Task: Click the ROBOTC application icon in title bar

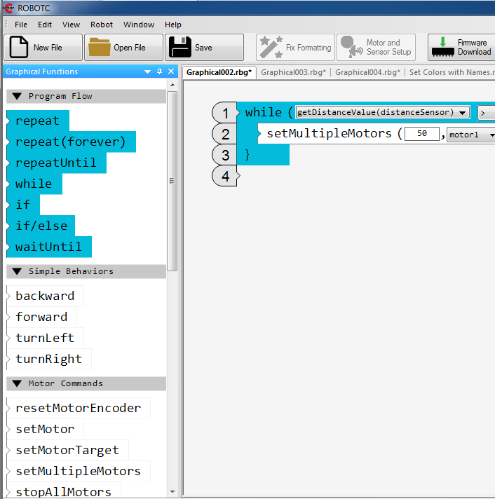Action: tap(8, 8)
